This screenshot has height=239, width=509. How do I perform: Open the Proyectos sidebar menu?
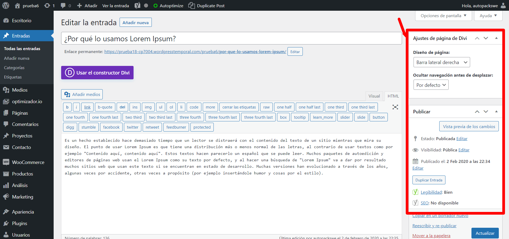[x=27, y=136]
